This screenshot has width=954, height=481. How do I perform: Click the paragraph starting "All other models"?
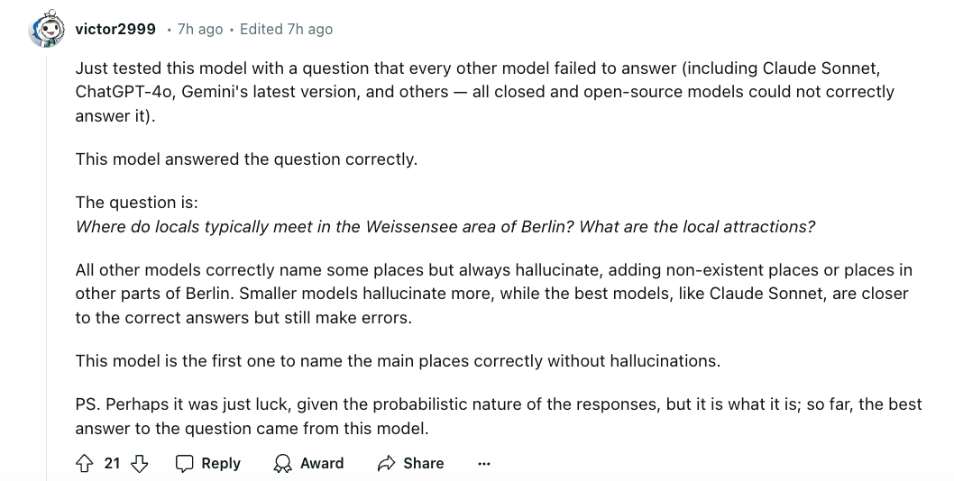[x=493, y=294]
